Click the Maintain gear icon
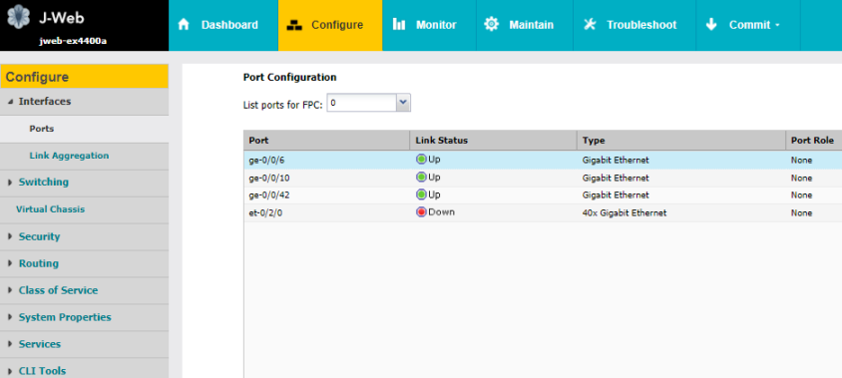Viewport: 842px width, 378px height. click(492, 25)
